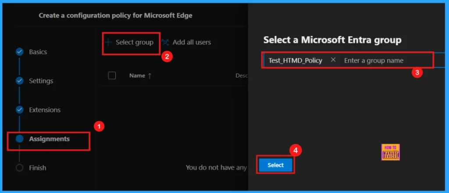Click Add all users label

coord(192,43)
